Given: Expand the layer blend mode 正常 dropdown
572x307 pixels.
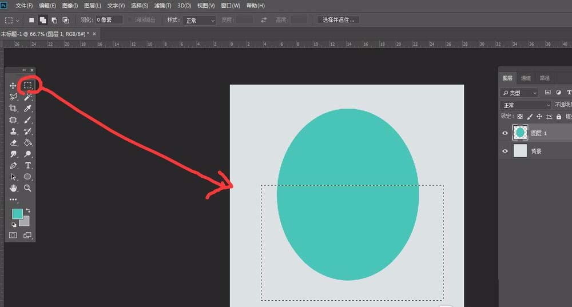Looking at the screenshot, I should pyautogui.click(x=526, y=105).
